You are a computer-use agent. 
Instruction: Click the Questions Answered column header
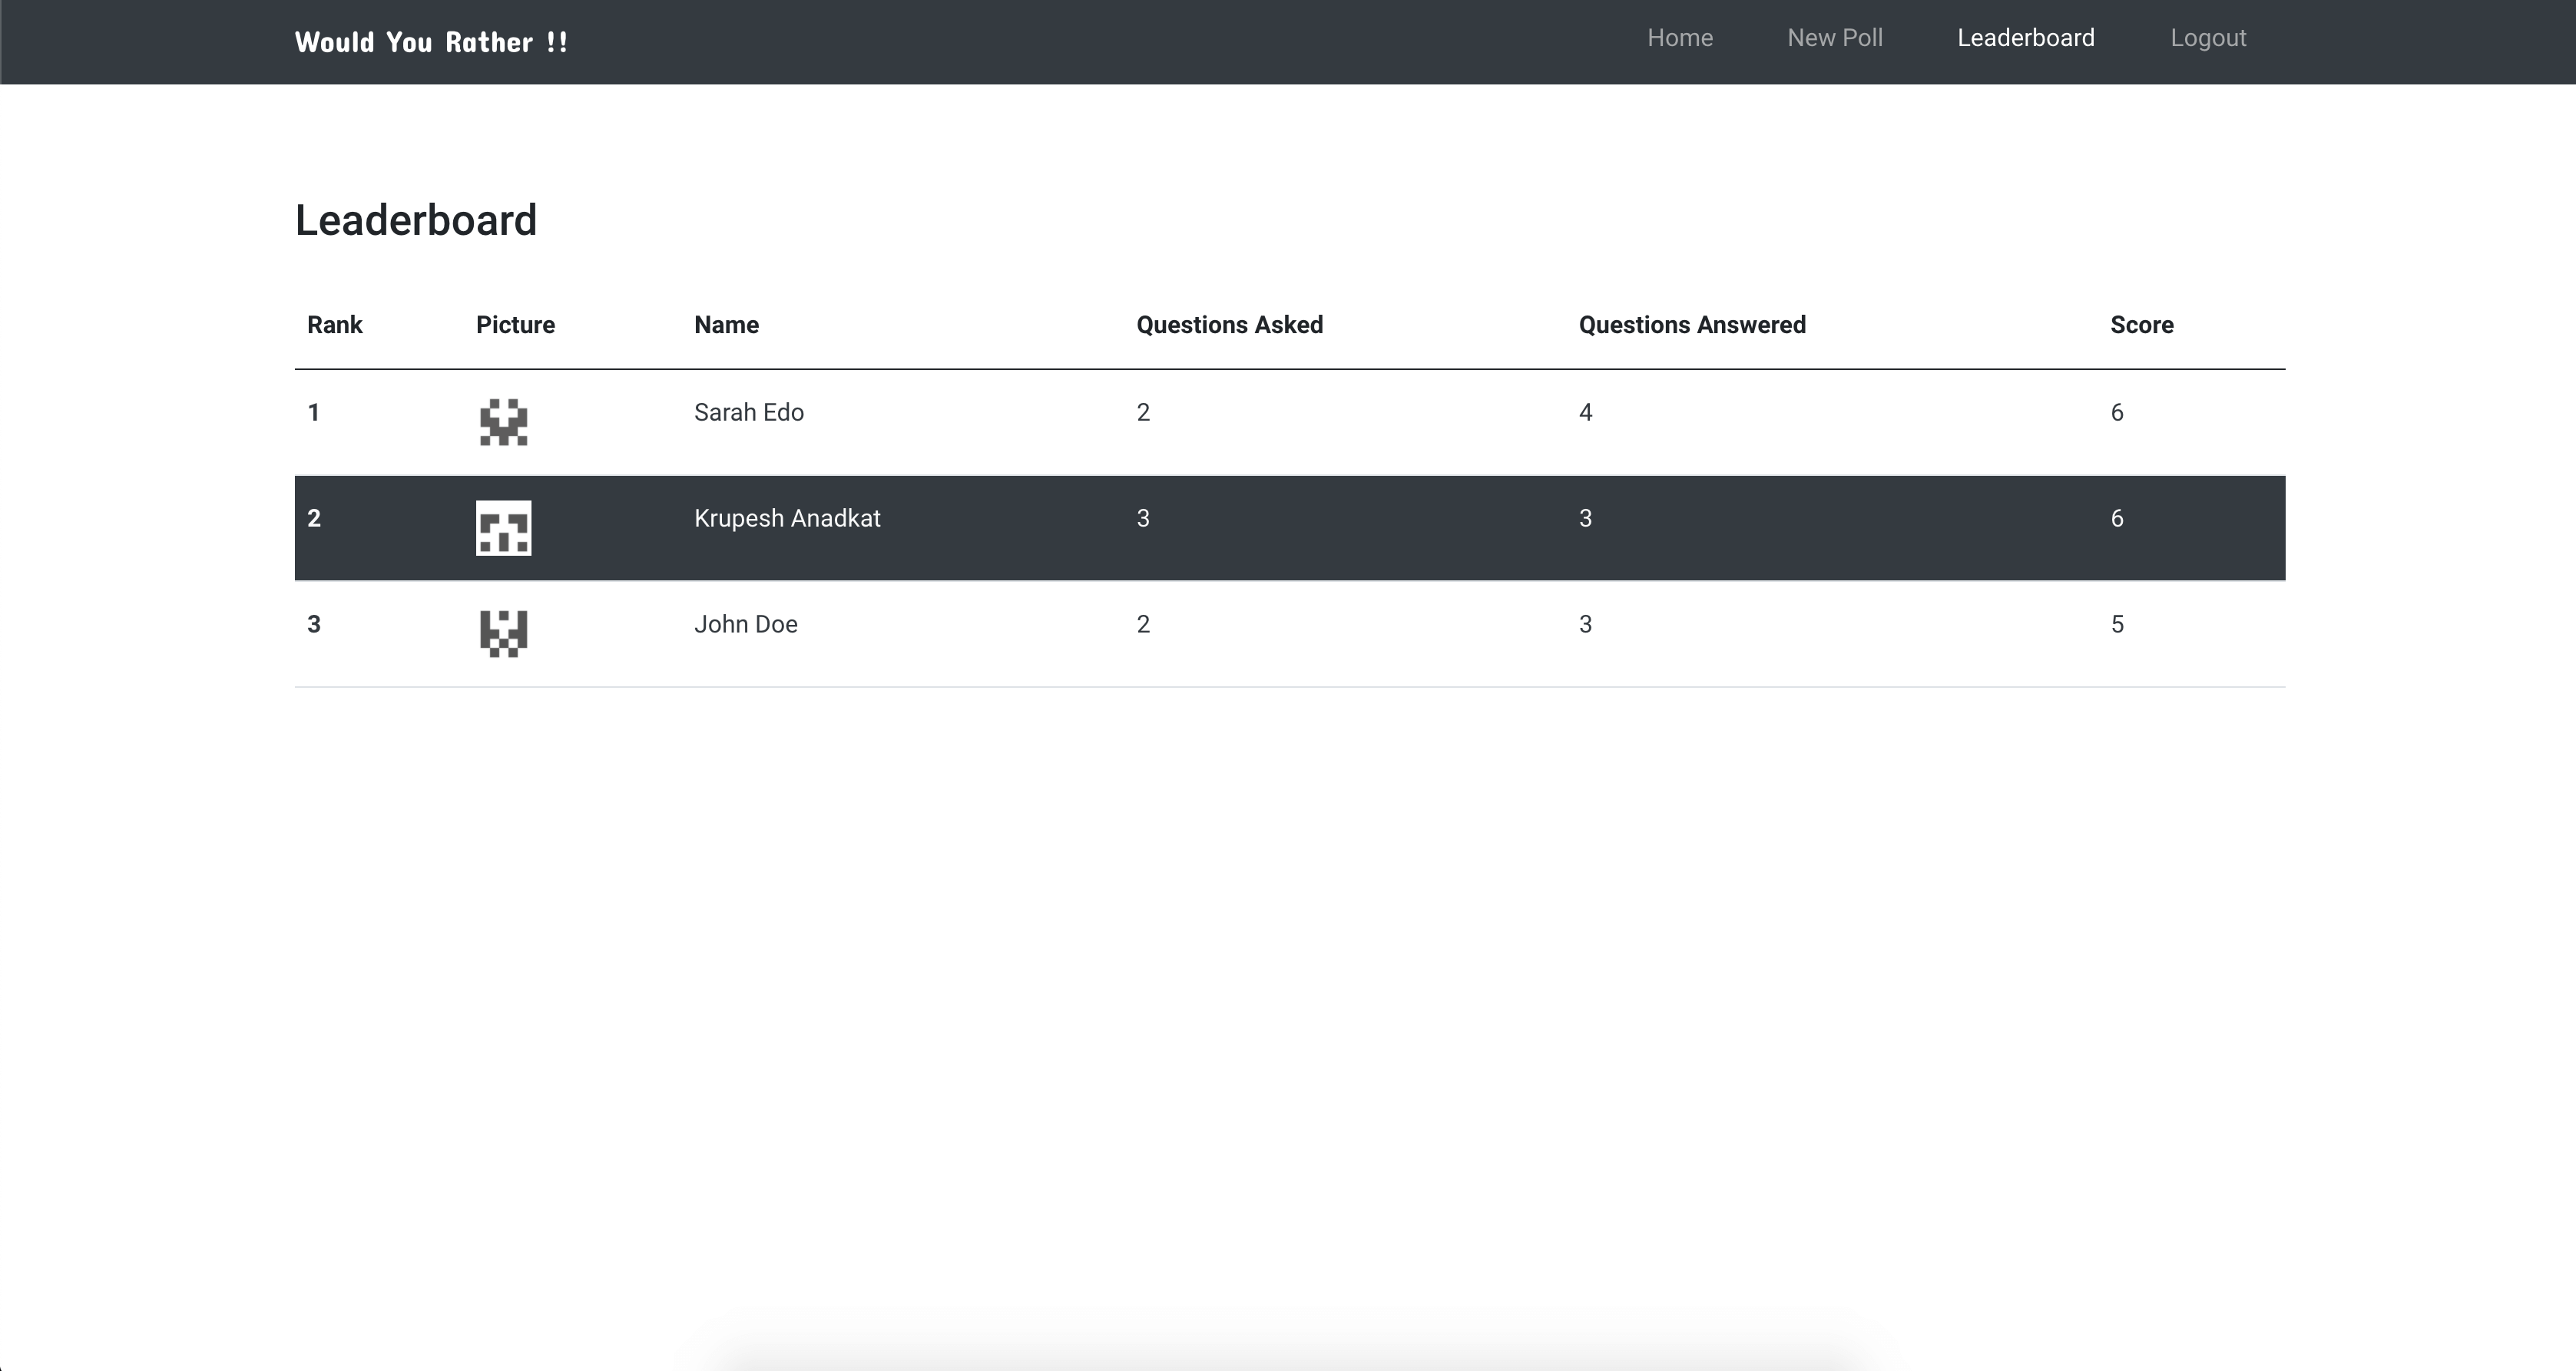(x=1691, y=325)
